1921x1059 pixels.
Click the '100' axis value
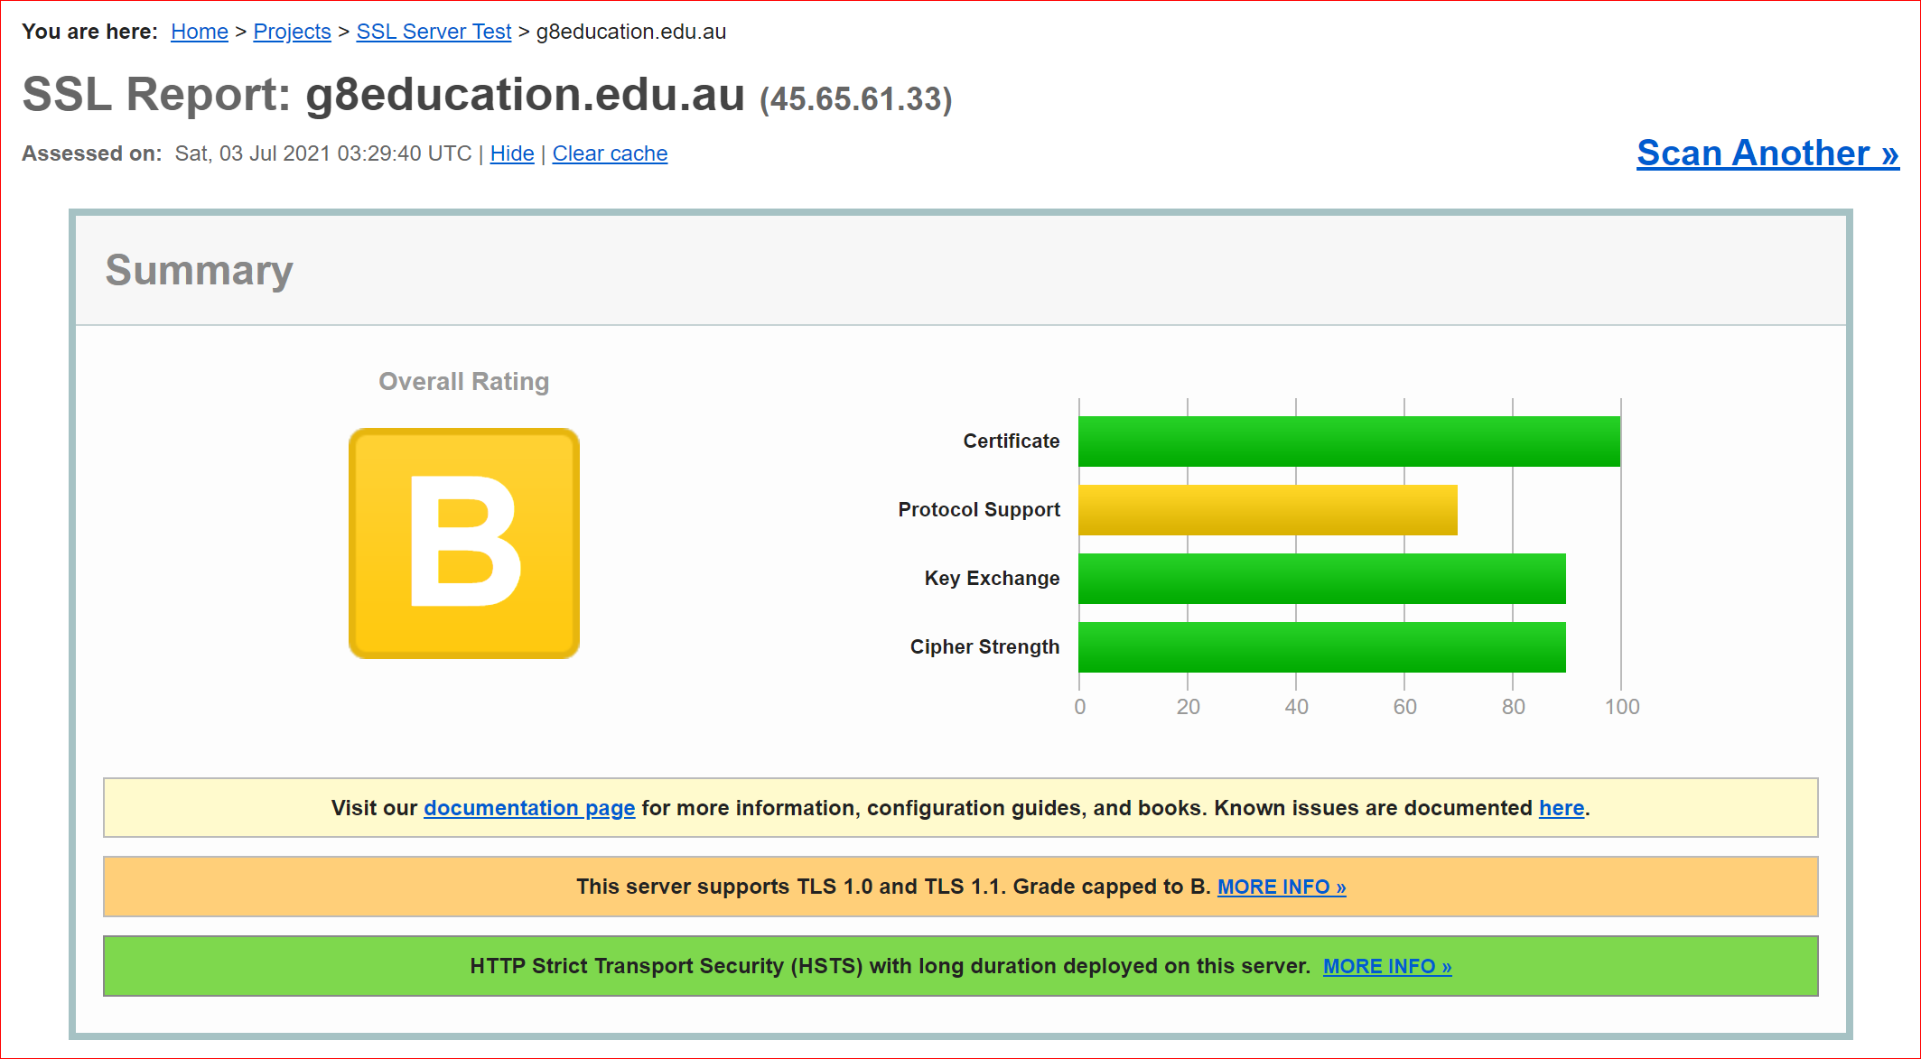(x=1622, y=707)
